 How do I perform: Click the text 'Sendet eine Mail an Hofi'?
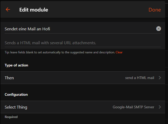pyautogui.click(x=27, y=29)
